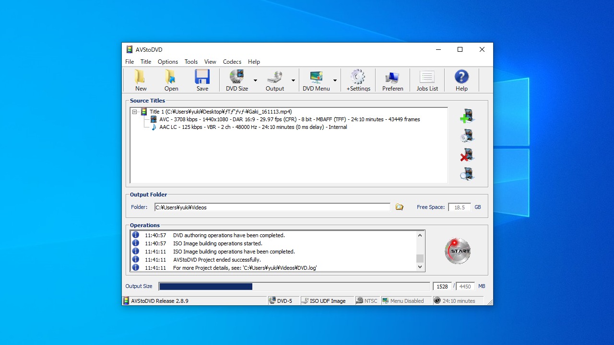Open the Codecs menu
This screenshot has height=345, width=614.
232,62
